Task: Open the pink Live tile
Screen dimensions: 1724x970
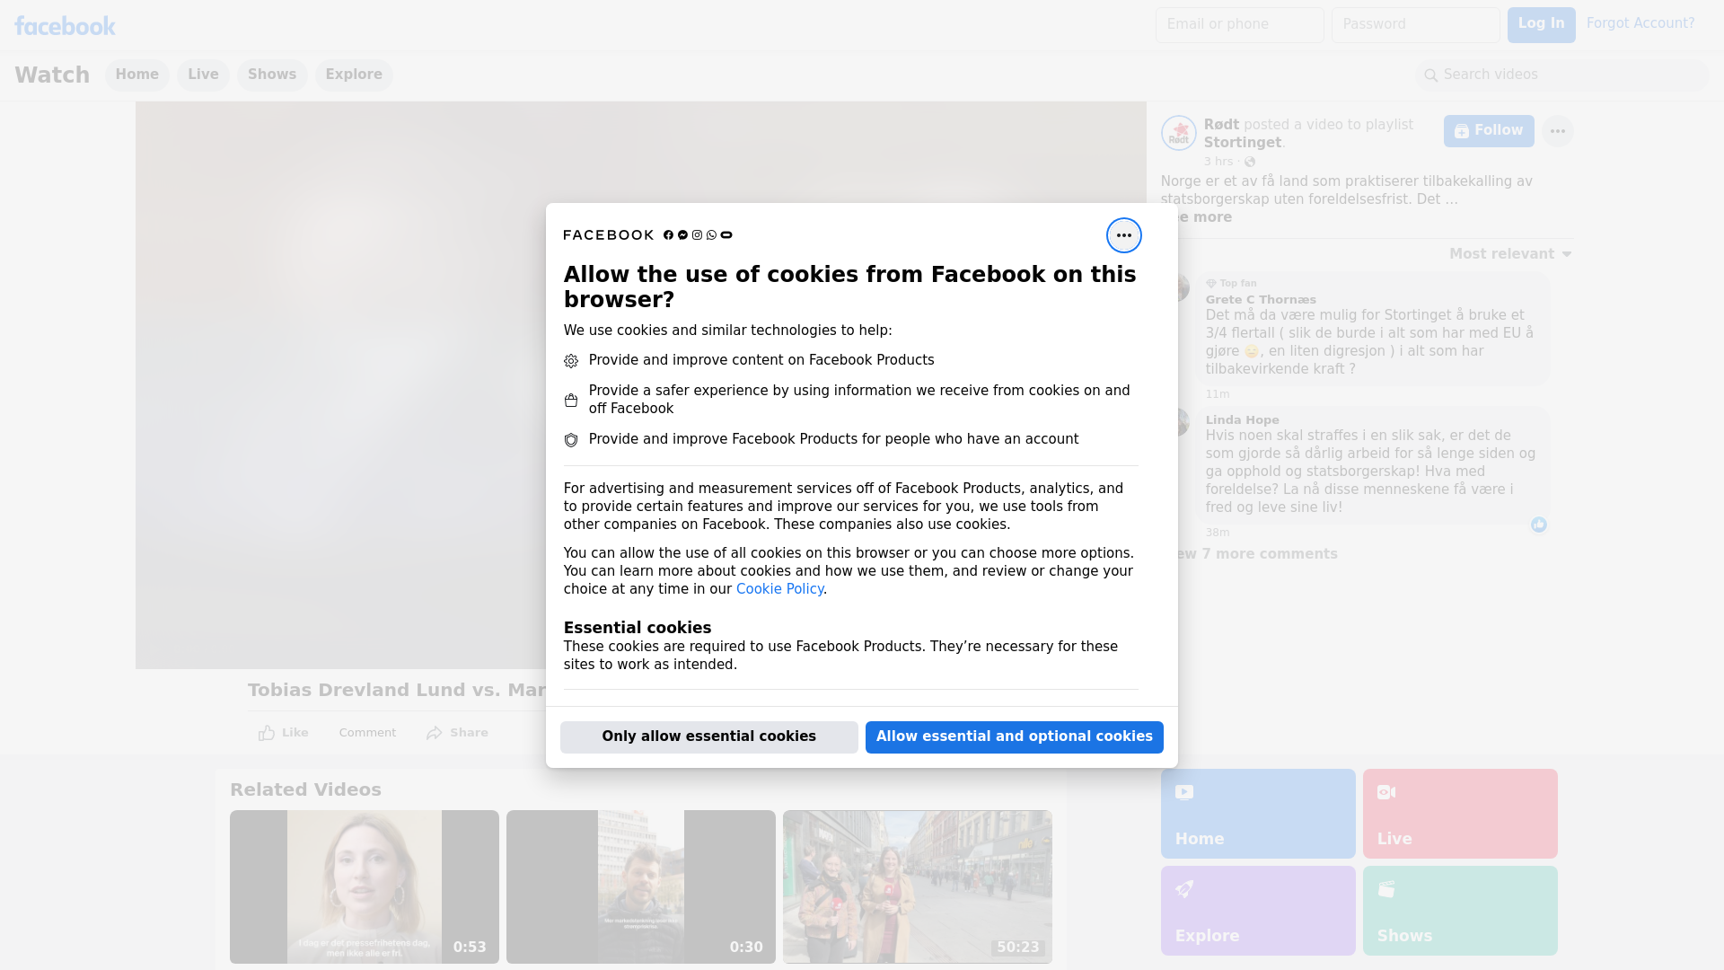Action: click(1459, 813)
